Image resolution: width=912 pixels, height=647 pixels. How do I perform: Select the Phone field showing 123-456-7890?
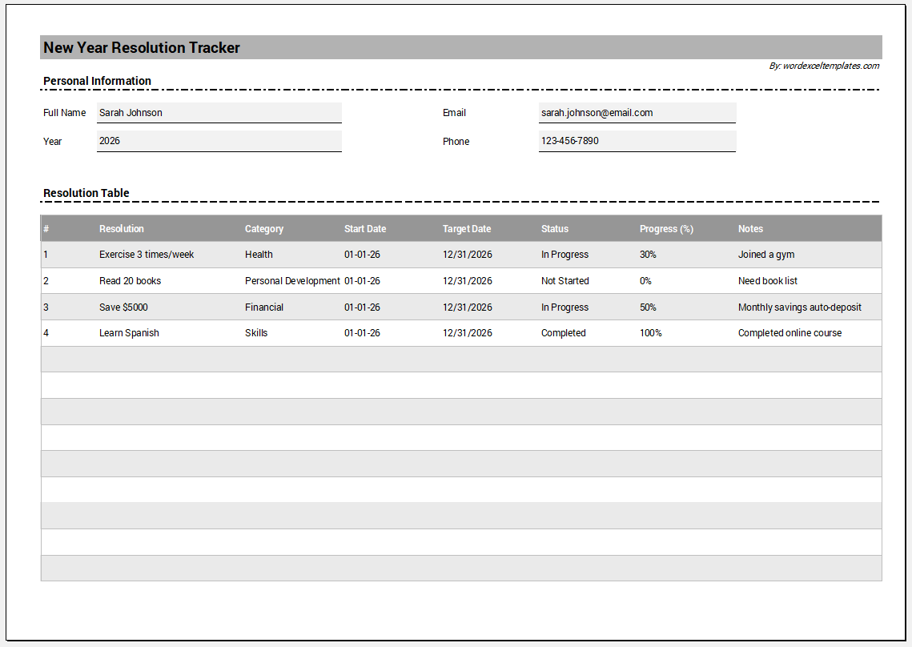coord(637,141)
